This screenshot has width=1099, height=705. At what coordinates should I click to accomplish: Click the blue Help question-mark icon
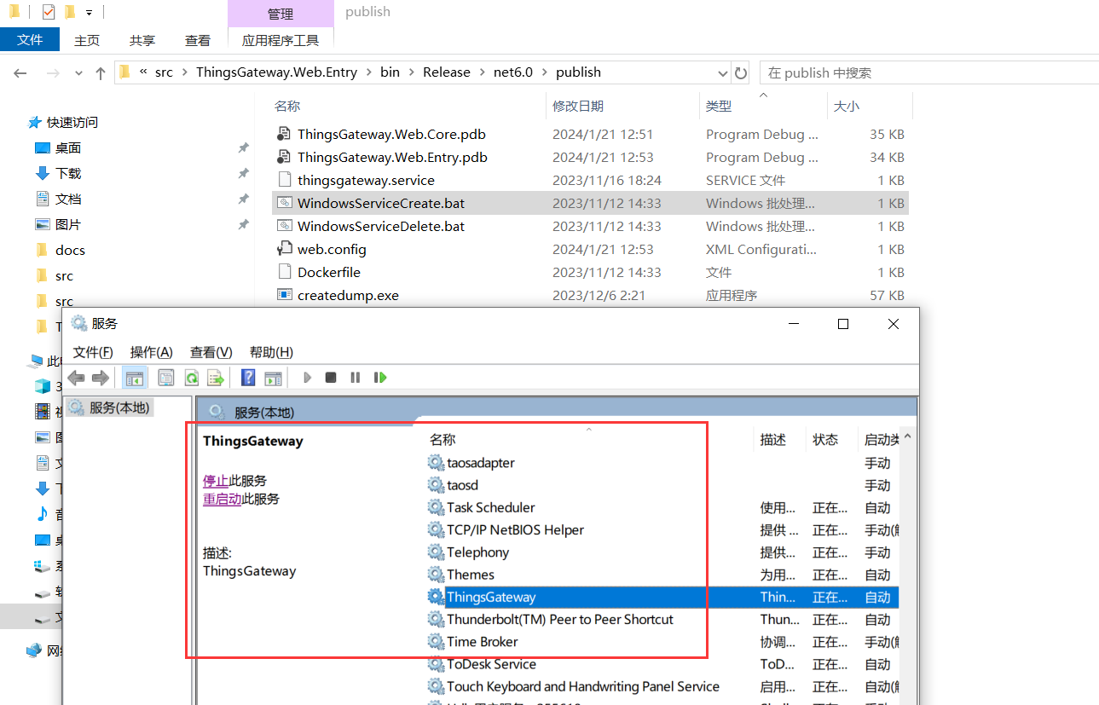[x=248, y=378]
